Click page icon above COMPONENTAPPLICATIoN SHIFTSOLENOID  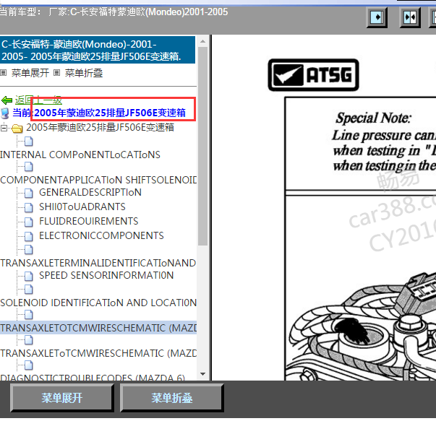point(28,167)
